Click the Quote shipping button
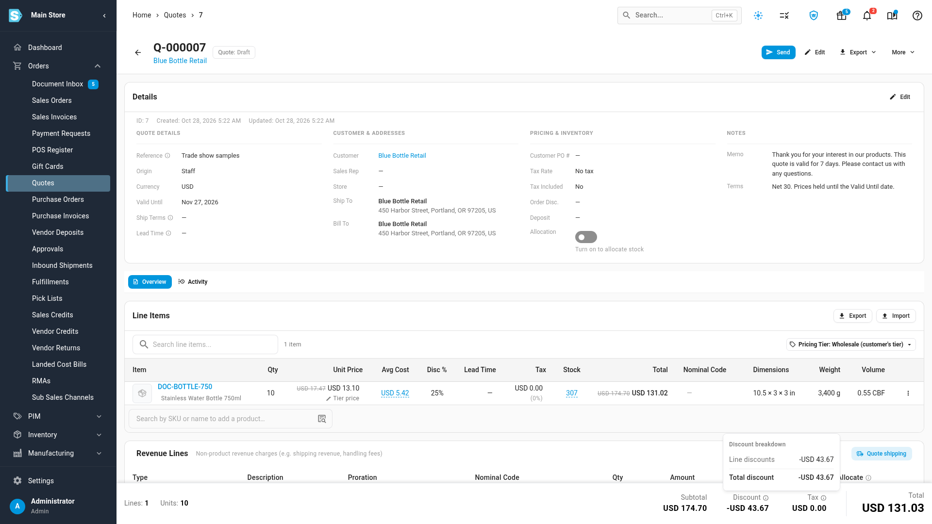Image resolution: width=932 pixels, height=524 pixels. (882, 454)
